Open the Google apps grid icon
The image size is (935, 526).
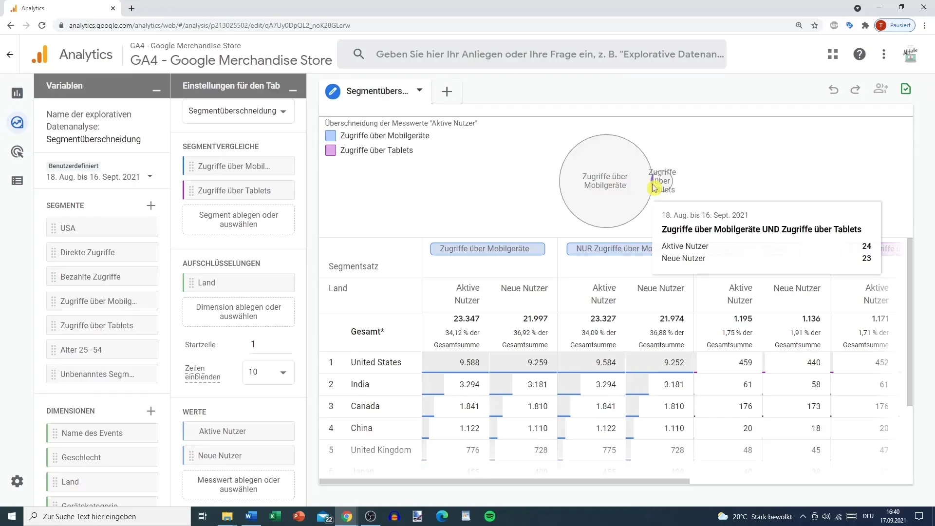pyautogui.click(x=833, y=54)
